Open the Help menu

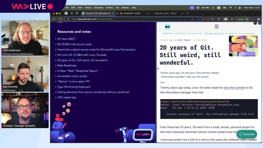pos(134,8)
